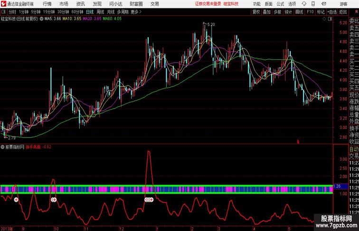The width and height of the screenshot is (359, 231).
Task: Click the customer service headset icon
Action: coord(304,4)
